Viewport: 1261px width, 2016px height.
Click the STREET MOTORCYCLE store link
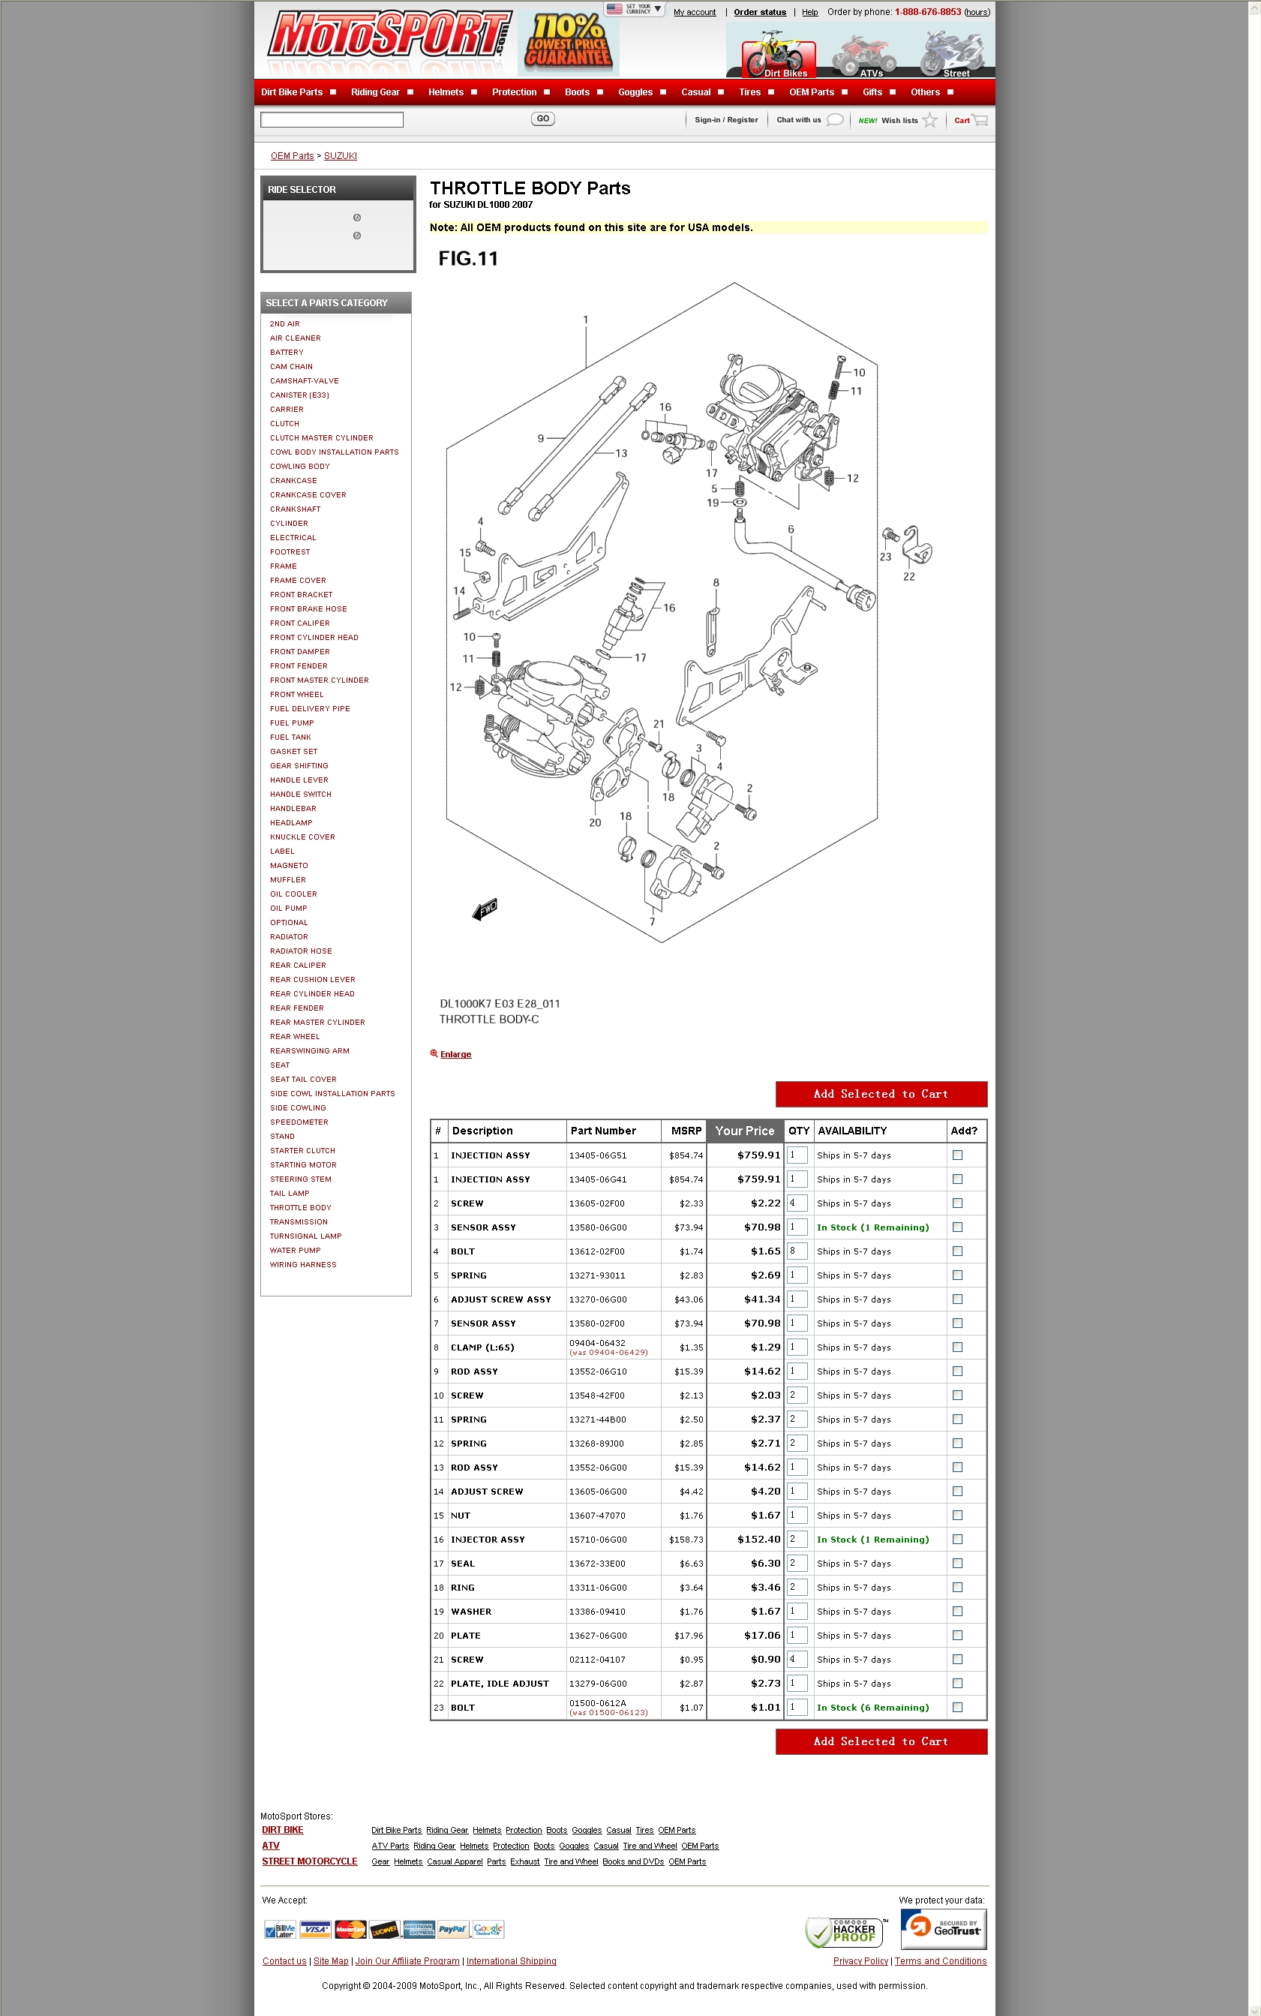309,1861
